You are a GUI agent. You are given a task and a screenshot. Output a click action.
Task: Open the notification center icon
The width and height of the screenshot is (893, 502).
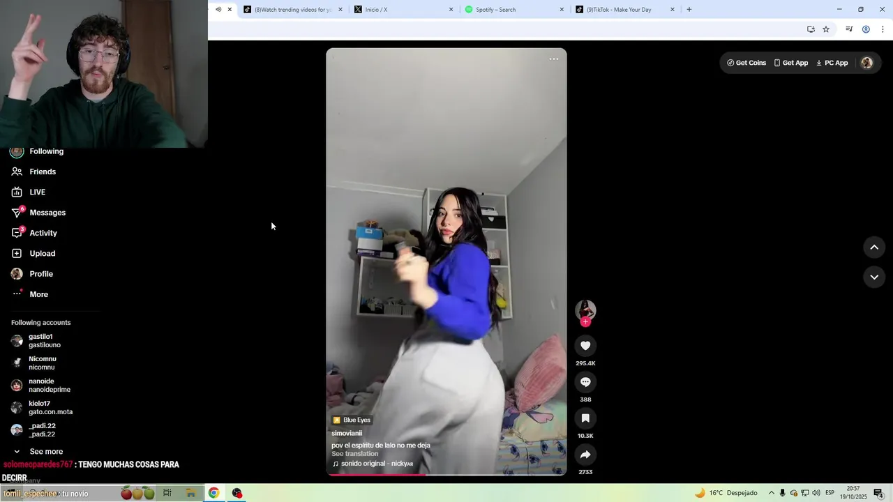878,493
